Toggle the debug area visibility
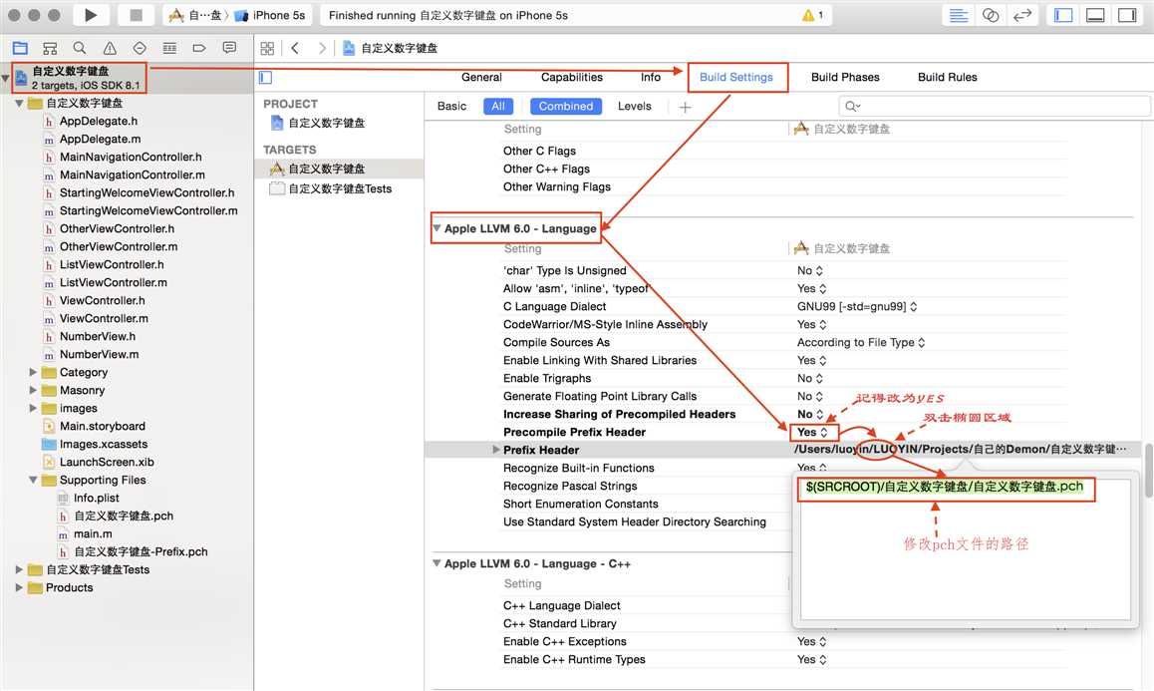The width and height of the screenshot is (1154, 691). (x=1095, y=15)
